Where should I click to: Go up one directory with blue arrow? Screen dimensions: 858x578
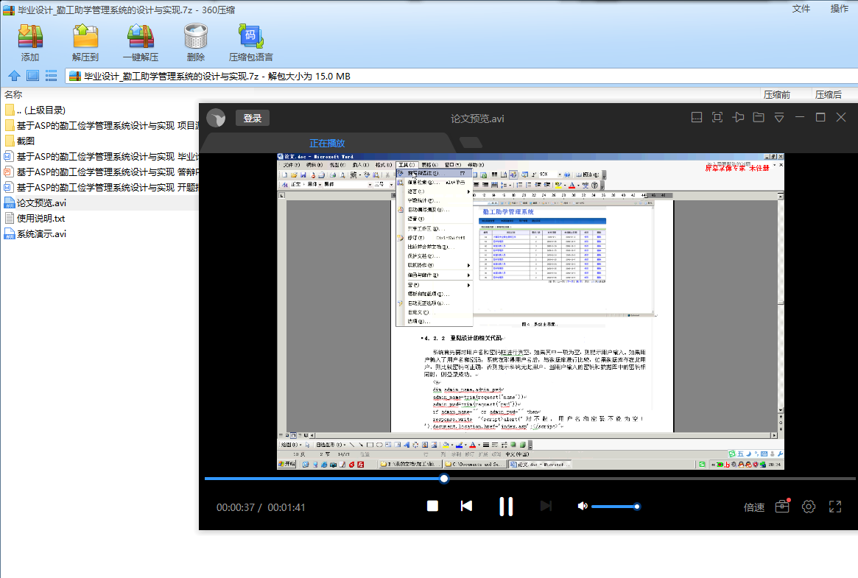coord(14,76)
